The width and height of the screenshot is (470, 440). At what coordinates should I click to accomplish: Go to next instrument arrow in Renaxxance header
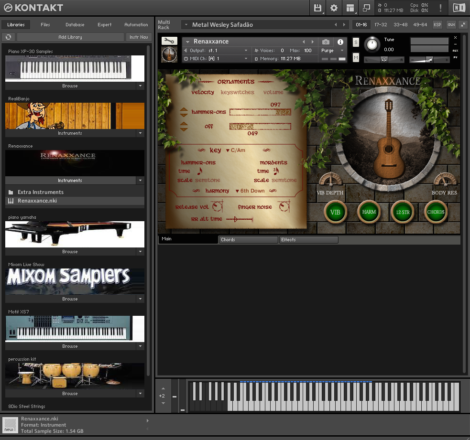pos(312,42)
